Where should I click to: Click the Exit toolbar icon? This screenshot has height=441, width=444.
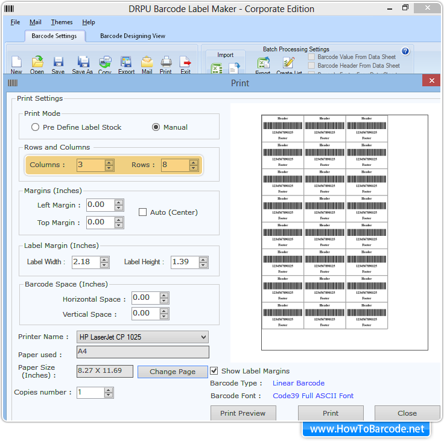(185, 62)
